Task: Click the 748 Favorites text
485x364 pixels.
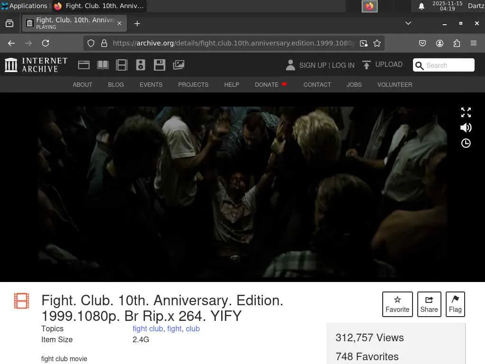Action: [x=367, y=356]
